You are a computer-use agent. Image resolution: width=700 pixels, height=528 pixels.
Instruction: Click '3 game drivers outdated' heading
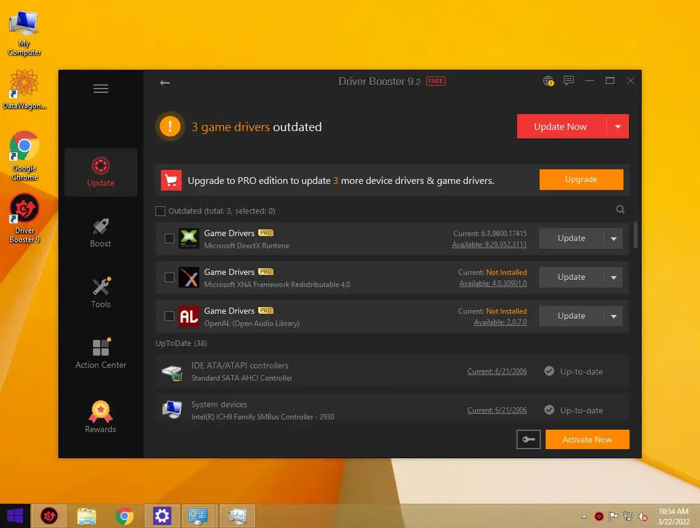click(x=256, y=127)
